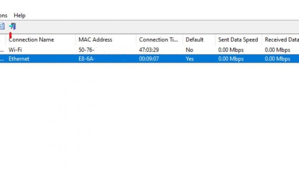Click the Wi-Fi sent data speed cell
The width and height of the screenshot is (299, 180).
231,50
